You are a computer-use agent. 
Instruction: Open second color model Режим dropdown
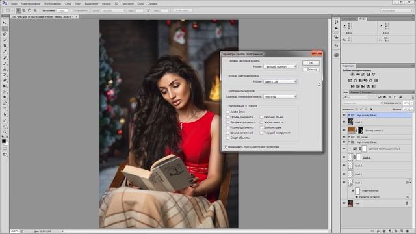pyautogui.click(x=280, y=81)
